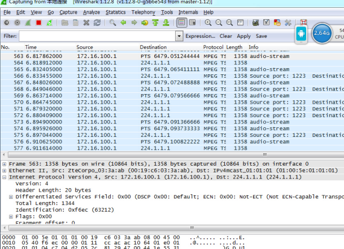The height and width of the screenshot is (249, 344).
Task: Sort by the Destination column header
Action: point(171,47)
